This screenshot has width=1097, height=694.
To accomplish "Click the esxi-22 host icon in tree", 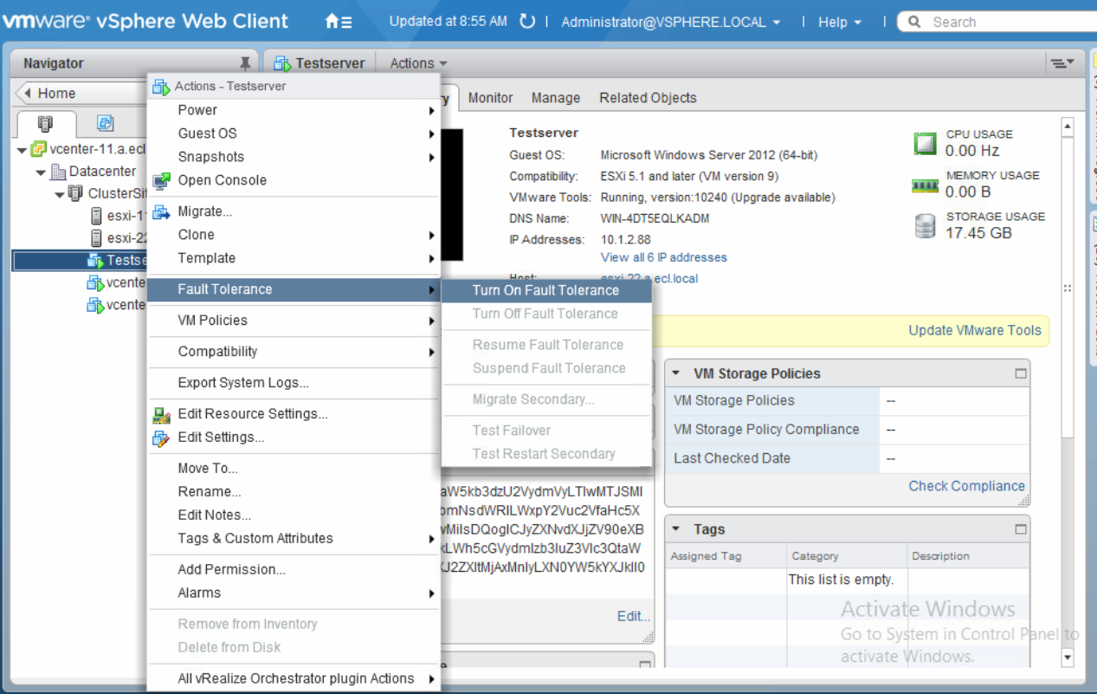I will click(97, 238).
